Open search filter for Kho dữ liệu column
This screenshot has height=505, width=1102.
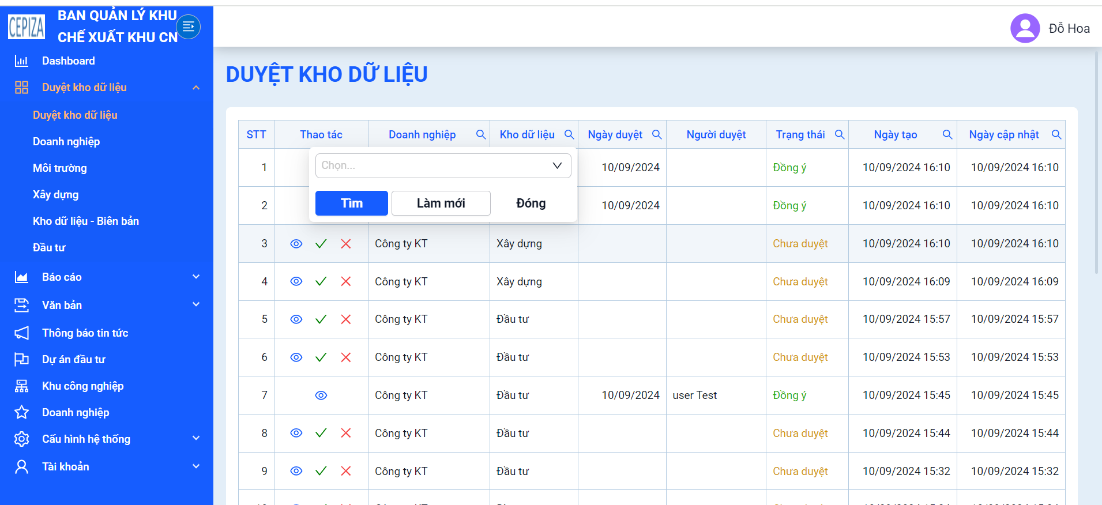point(569,134)
